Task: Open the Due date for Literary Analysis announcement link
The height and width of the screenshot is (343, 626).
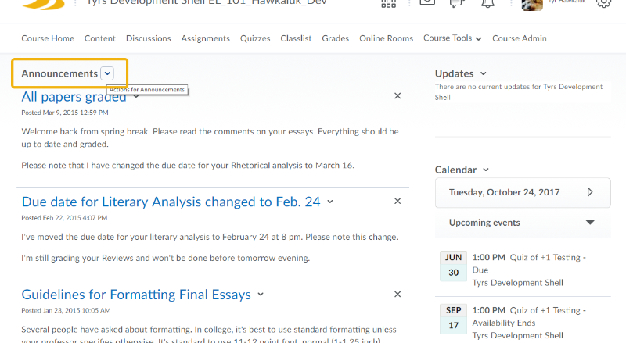Action: [171, 202]
